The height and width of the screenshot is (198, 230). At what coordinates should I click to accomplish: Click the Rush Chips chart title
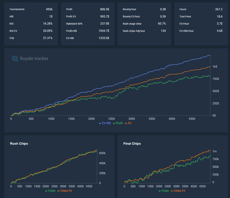(x=19, y=143)
